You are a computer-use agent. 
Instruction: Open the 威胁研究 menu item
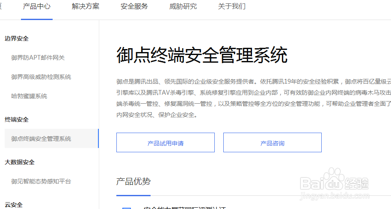pos(183,6)
